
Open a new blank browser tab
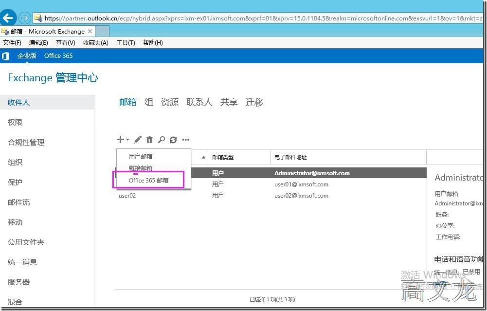point(102,31)
